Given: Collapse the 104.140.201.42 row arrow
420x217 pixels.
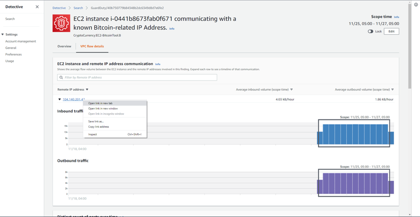Looking at the screenshot, I should 59,99.
